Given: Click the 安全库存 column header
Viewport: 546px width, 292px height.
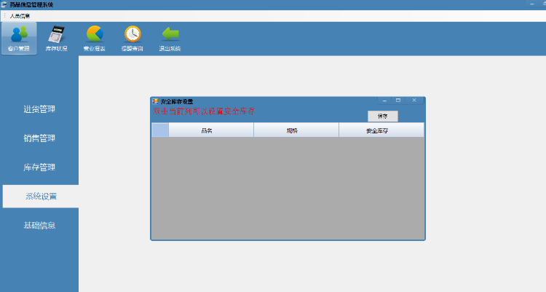Looking at the screenshot, I should 381,130.
